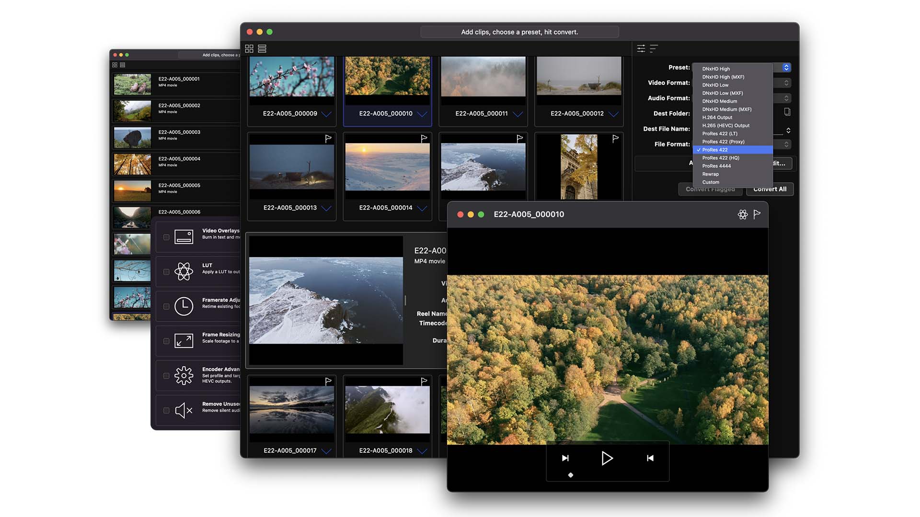This screenshot has width=920, height=517.
Task: Select ProRes 4444 in preset menu
Action: coord(716,166)
